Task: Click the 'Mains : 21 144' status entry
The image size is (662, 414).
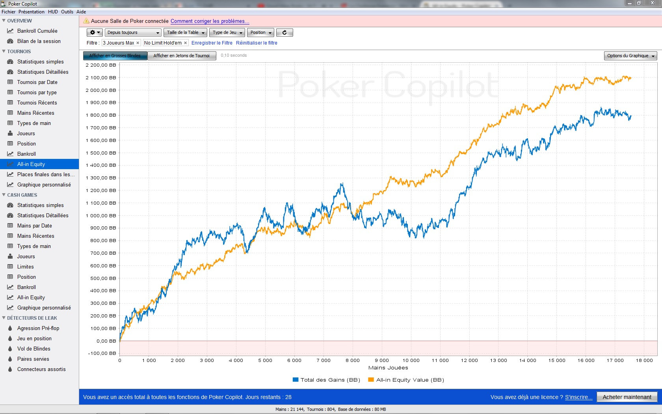Action: point(290,409)
